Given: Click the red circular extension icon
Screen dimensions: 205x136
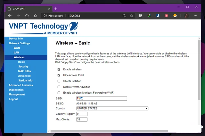Looking at the screenshot, I should click(166, 16).
